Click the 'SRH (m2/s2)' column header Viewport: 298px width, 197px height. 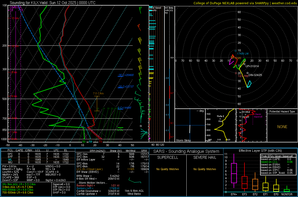[x=97, y=151]
